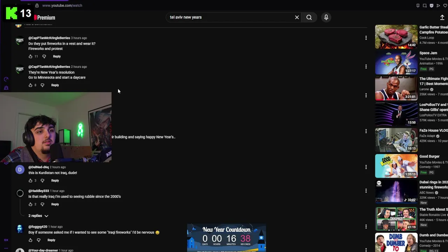Viewport: 448px width, 252px height.
Task: Click the New Year Countdown widget
Action: (226, 238)
